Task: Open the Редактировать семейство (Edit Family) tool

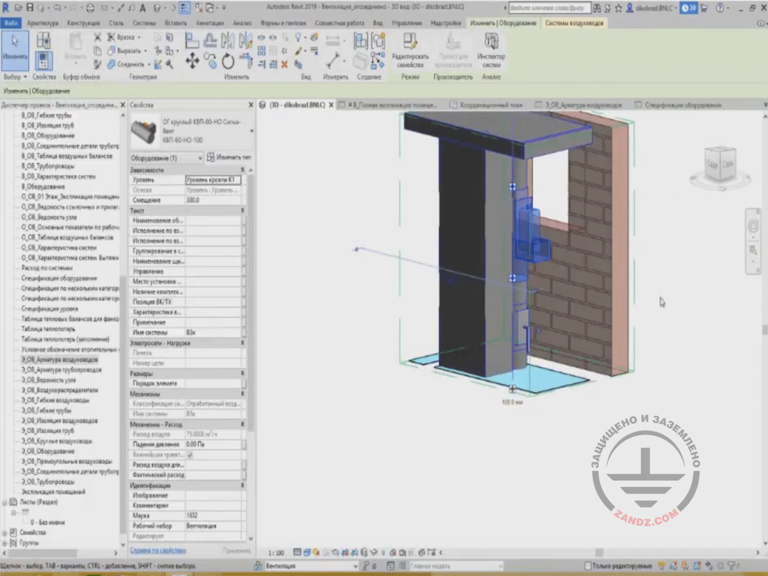Action: pyautogui.click(x=410, y=51)
